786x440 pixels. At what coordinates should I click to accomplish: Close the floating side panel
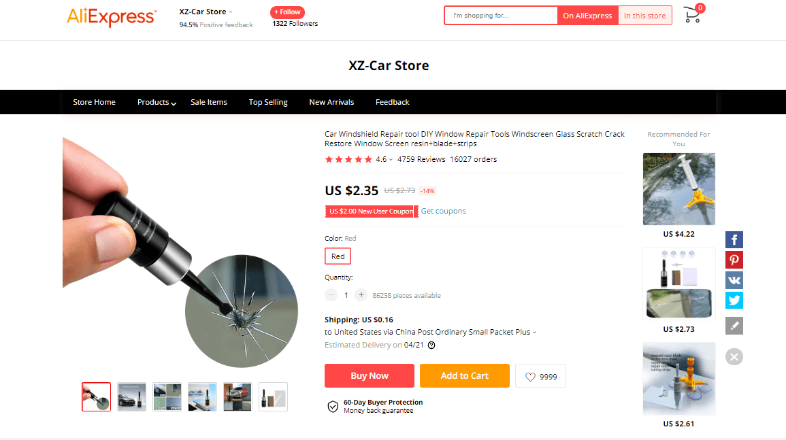tap(734, 356)
